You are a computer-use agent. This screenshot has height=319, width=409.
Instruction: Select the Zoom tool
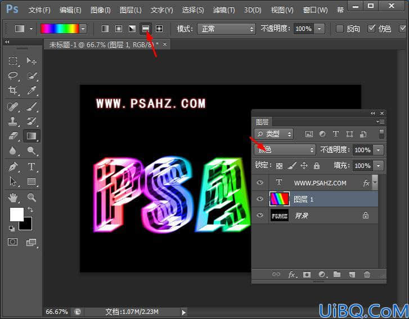coord(32,198)
